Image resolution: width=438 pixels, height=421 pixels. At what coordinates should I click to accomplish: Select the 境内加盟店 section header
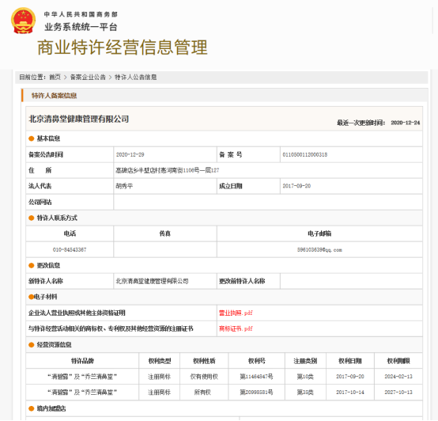tap(51, 408)
